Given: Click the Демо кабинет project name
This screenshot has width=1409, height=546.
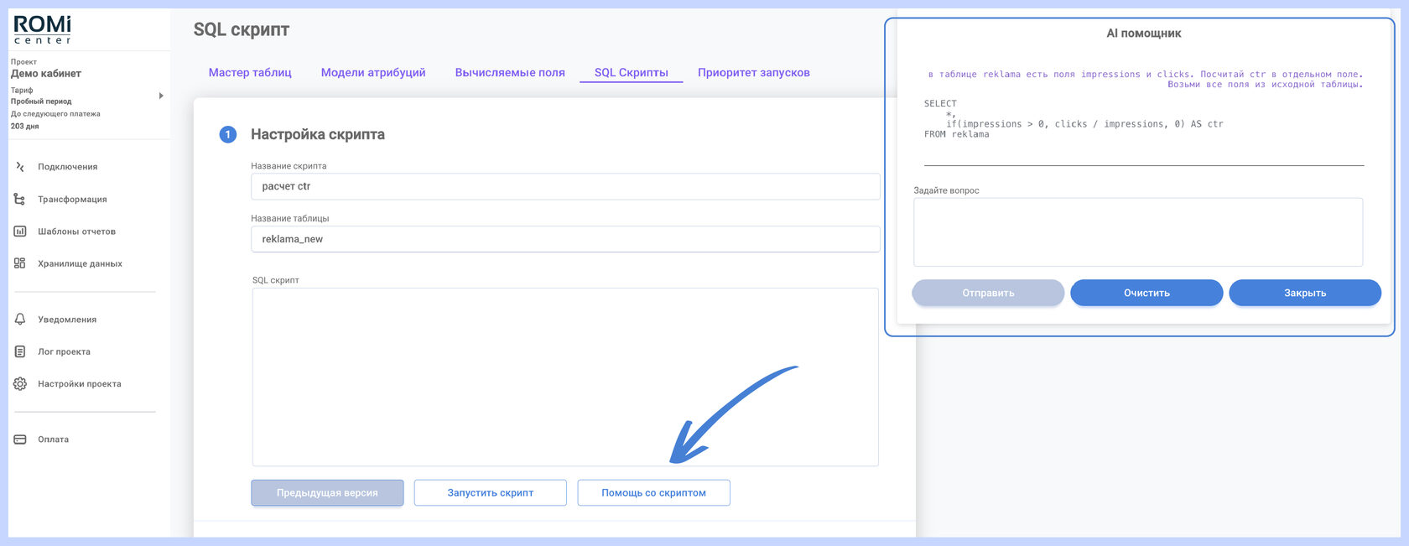Looking at the screenshot, I should tap(46, 74).
